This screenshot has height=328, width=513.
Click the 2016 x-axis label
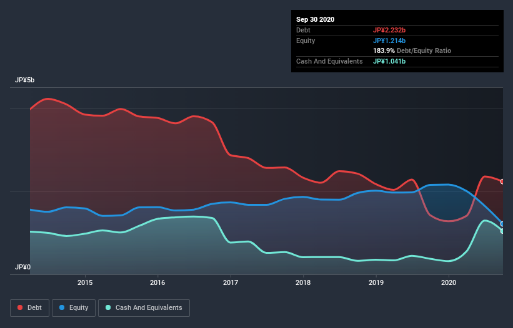click(157, 282)
